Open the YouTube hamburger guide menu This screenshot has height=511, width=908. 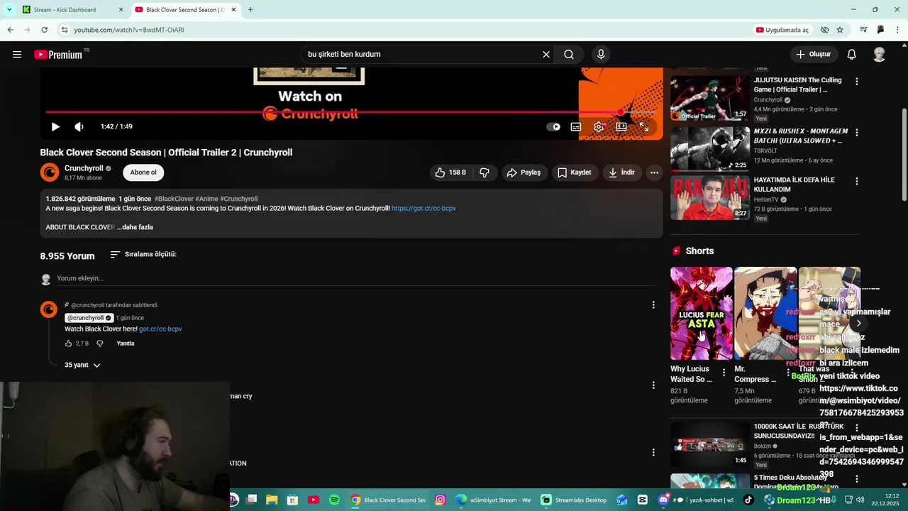click(x=17, y=55)
